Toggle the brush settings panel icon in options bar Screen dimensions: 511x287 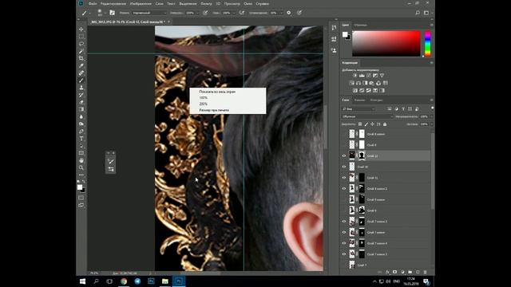112,13
